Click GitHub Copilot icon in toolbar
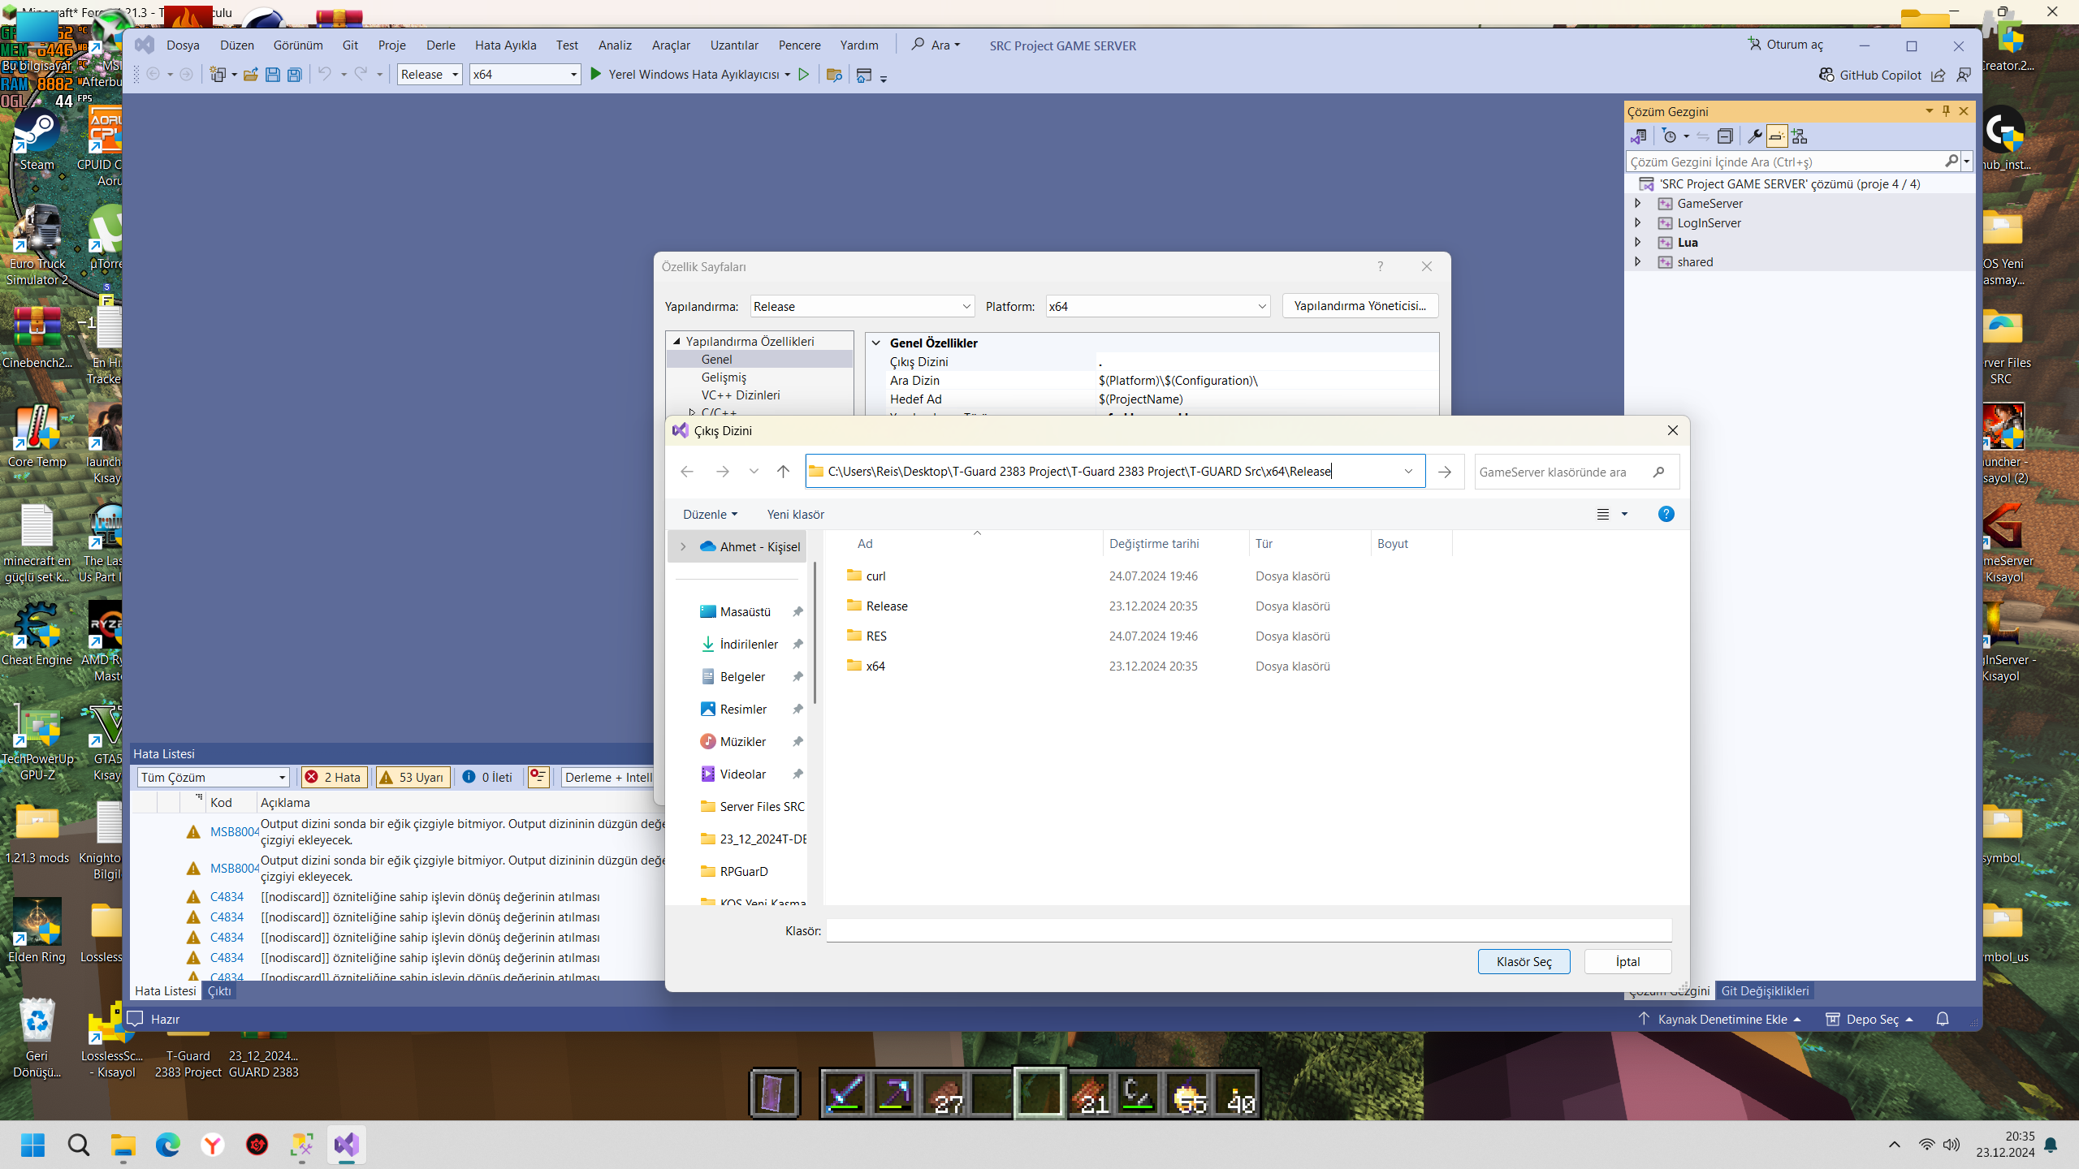 (x=1826, y=75)
